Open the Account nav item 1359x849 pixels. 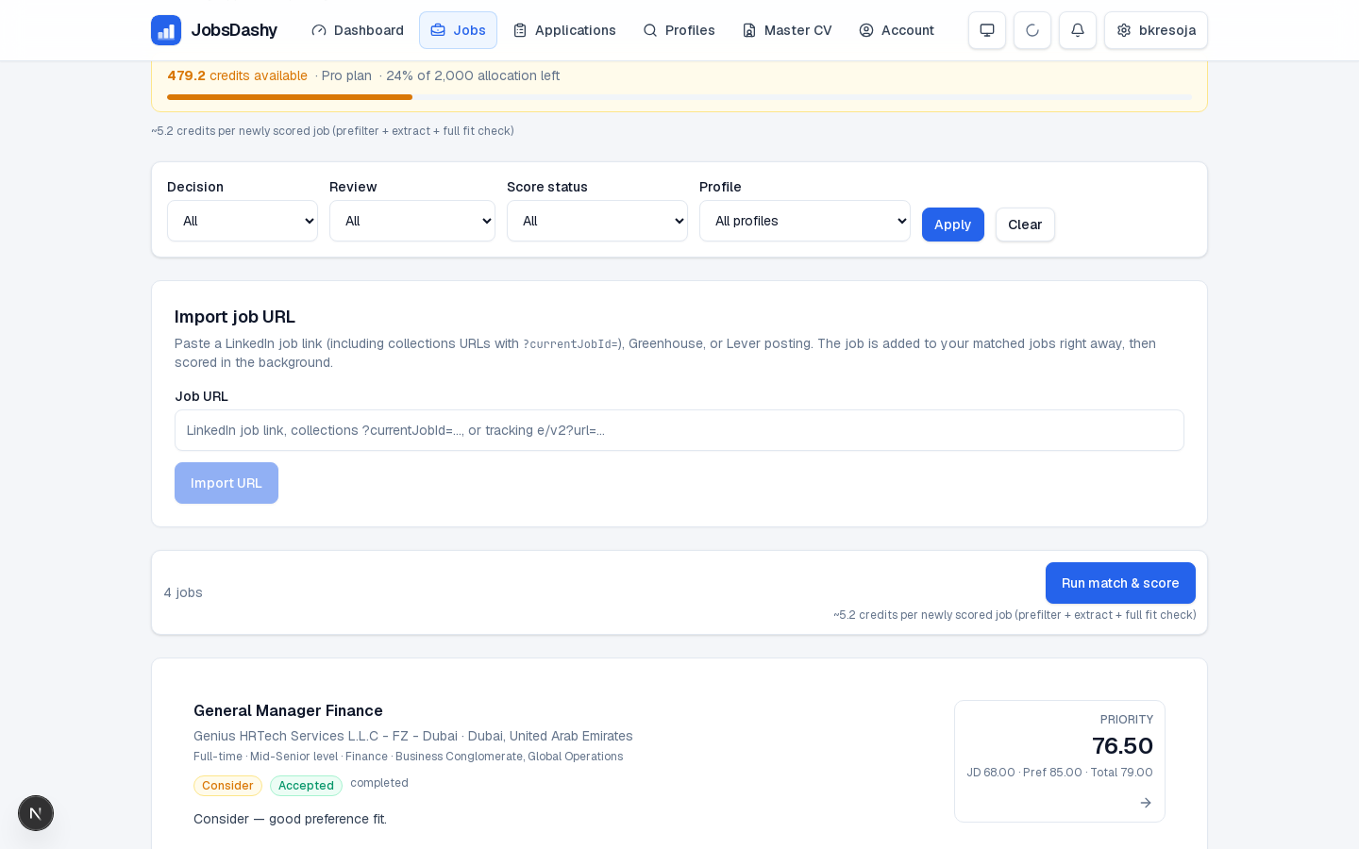point(897,30)
